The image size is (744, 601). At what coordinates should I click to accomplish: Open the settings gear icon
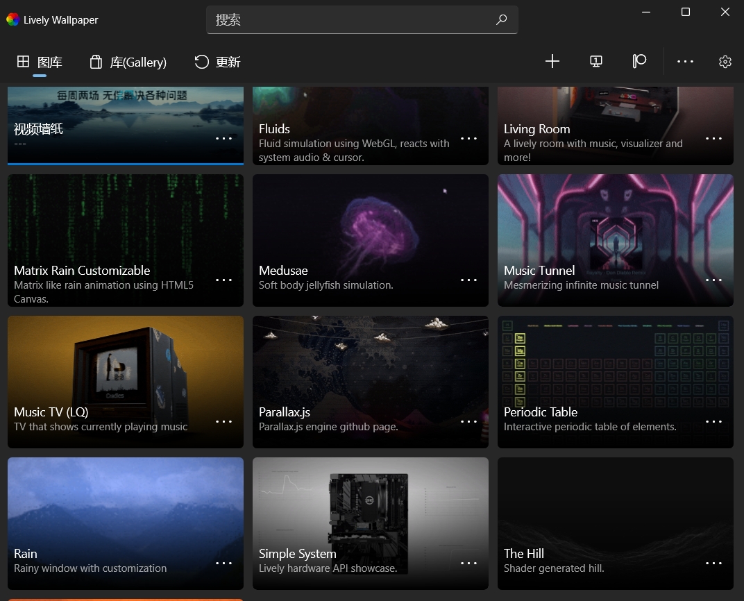tap(725, 62)
